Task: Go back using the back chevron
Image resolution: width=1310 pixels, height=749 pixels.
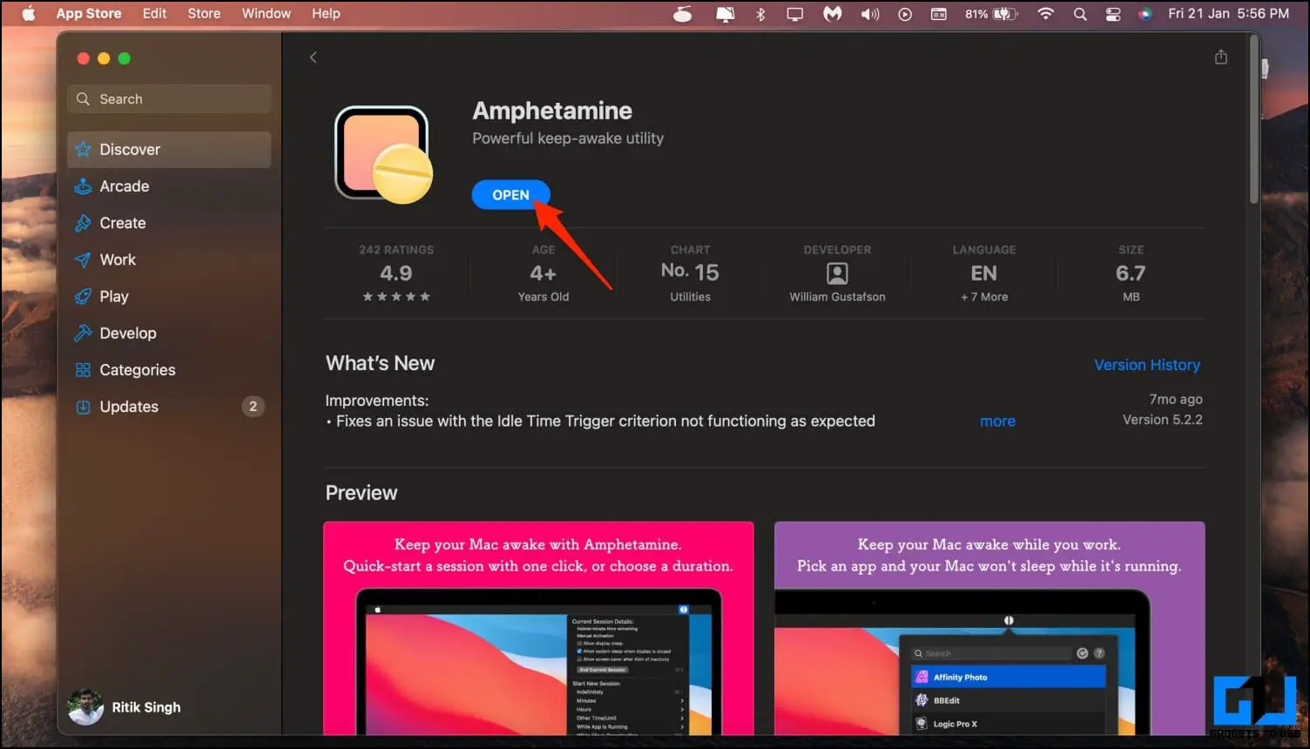Action: 314,57
